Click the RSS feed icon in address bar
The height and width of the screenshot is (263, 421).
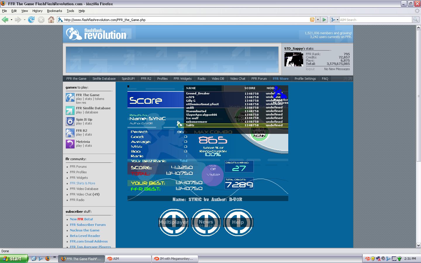[x=312, y=20]
